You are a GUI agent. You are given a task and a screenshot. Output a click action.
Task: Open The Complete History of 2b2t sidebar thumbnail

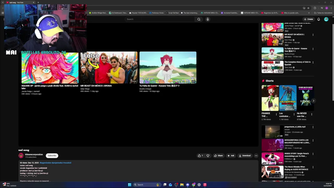pos(272,67)
